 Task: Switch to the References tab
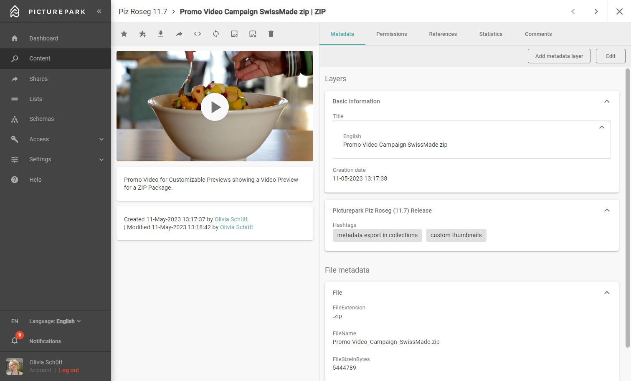click(443, 34)
